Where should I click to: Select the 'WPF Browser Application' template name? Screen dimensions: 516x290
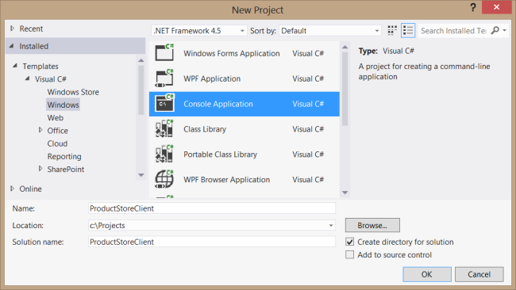[227, 180]
